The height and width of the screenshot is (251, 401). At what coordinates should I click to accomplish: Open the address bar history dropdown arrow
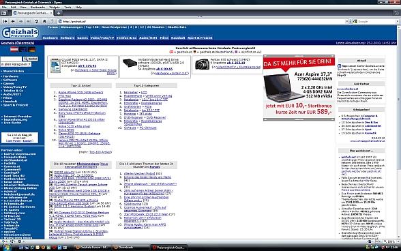(346, 22)
